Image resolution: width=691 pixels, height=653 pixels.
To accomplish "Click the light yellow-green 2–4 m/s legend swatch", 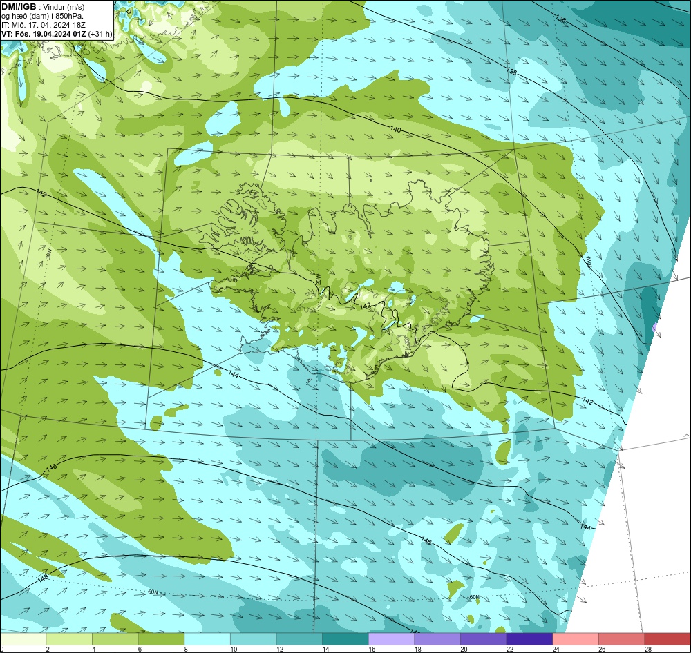I will click(69, 639).
